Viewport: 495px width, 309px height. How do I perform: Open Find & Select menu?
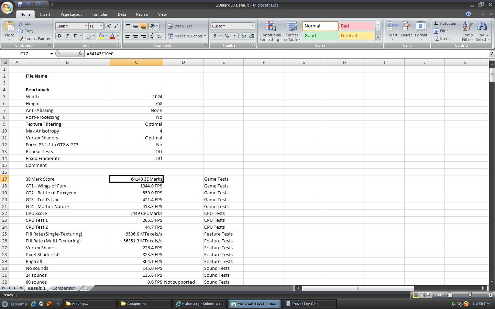tap(482, 31)
